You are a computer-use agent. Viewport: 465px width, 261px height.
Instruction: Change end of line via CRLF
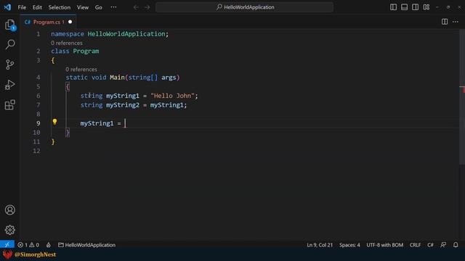415,245
